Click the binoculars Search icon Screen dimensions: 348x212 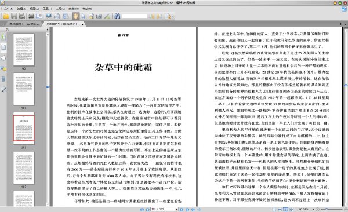[x=117, y=16]
